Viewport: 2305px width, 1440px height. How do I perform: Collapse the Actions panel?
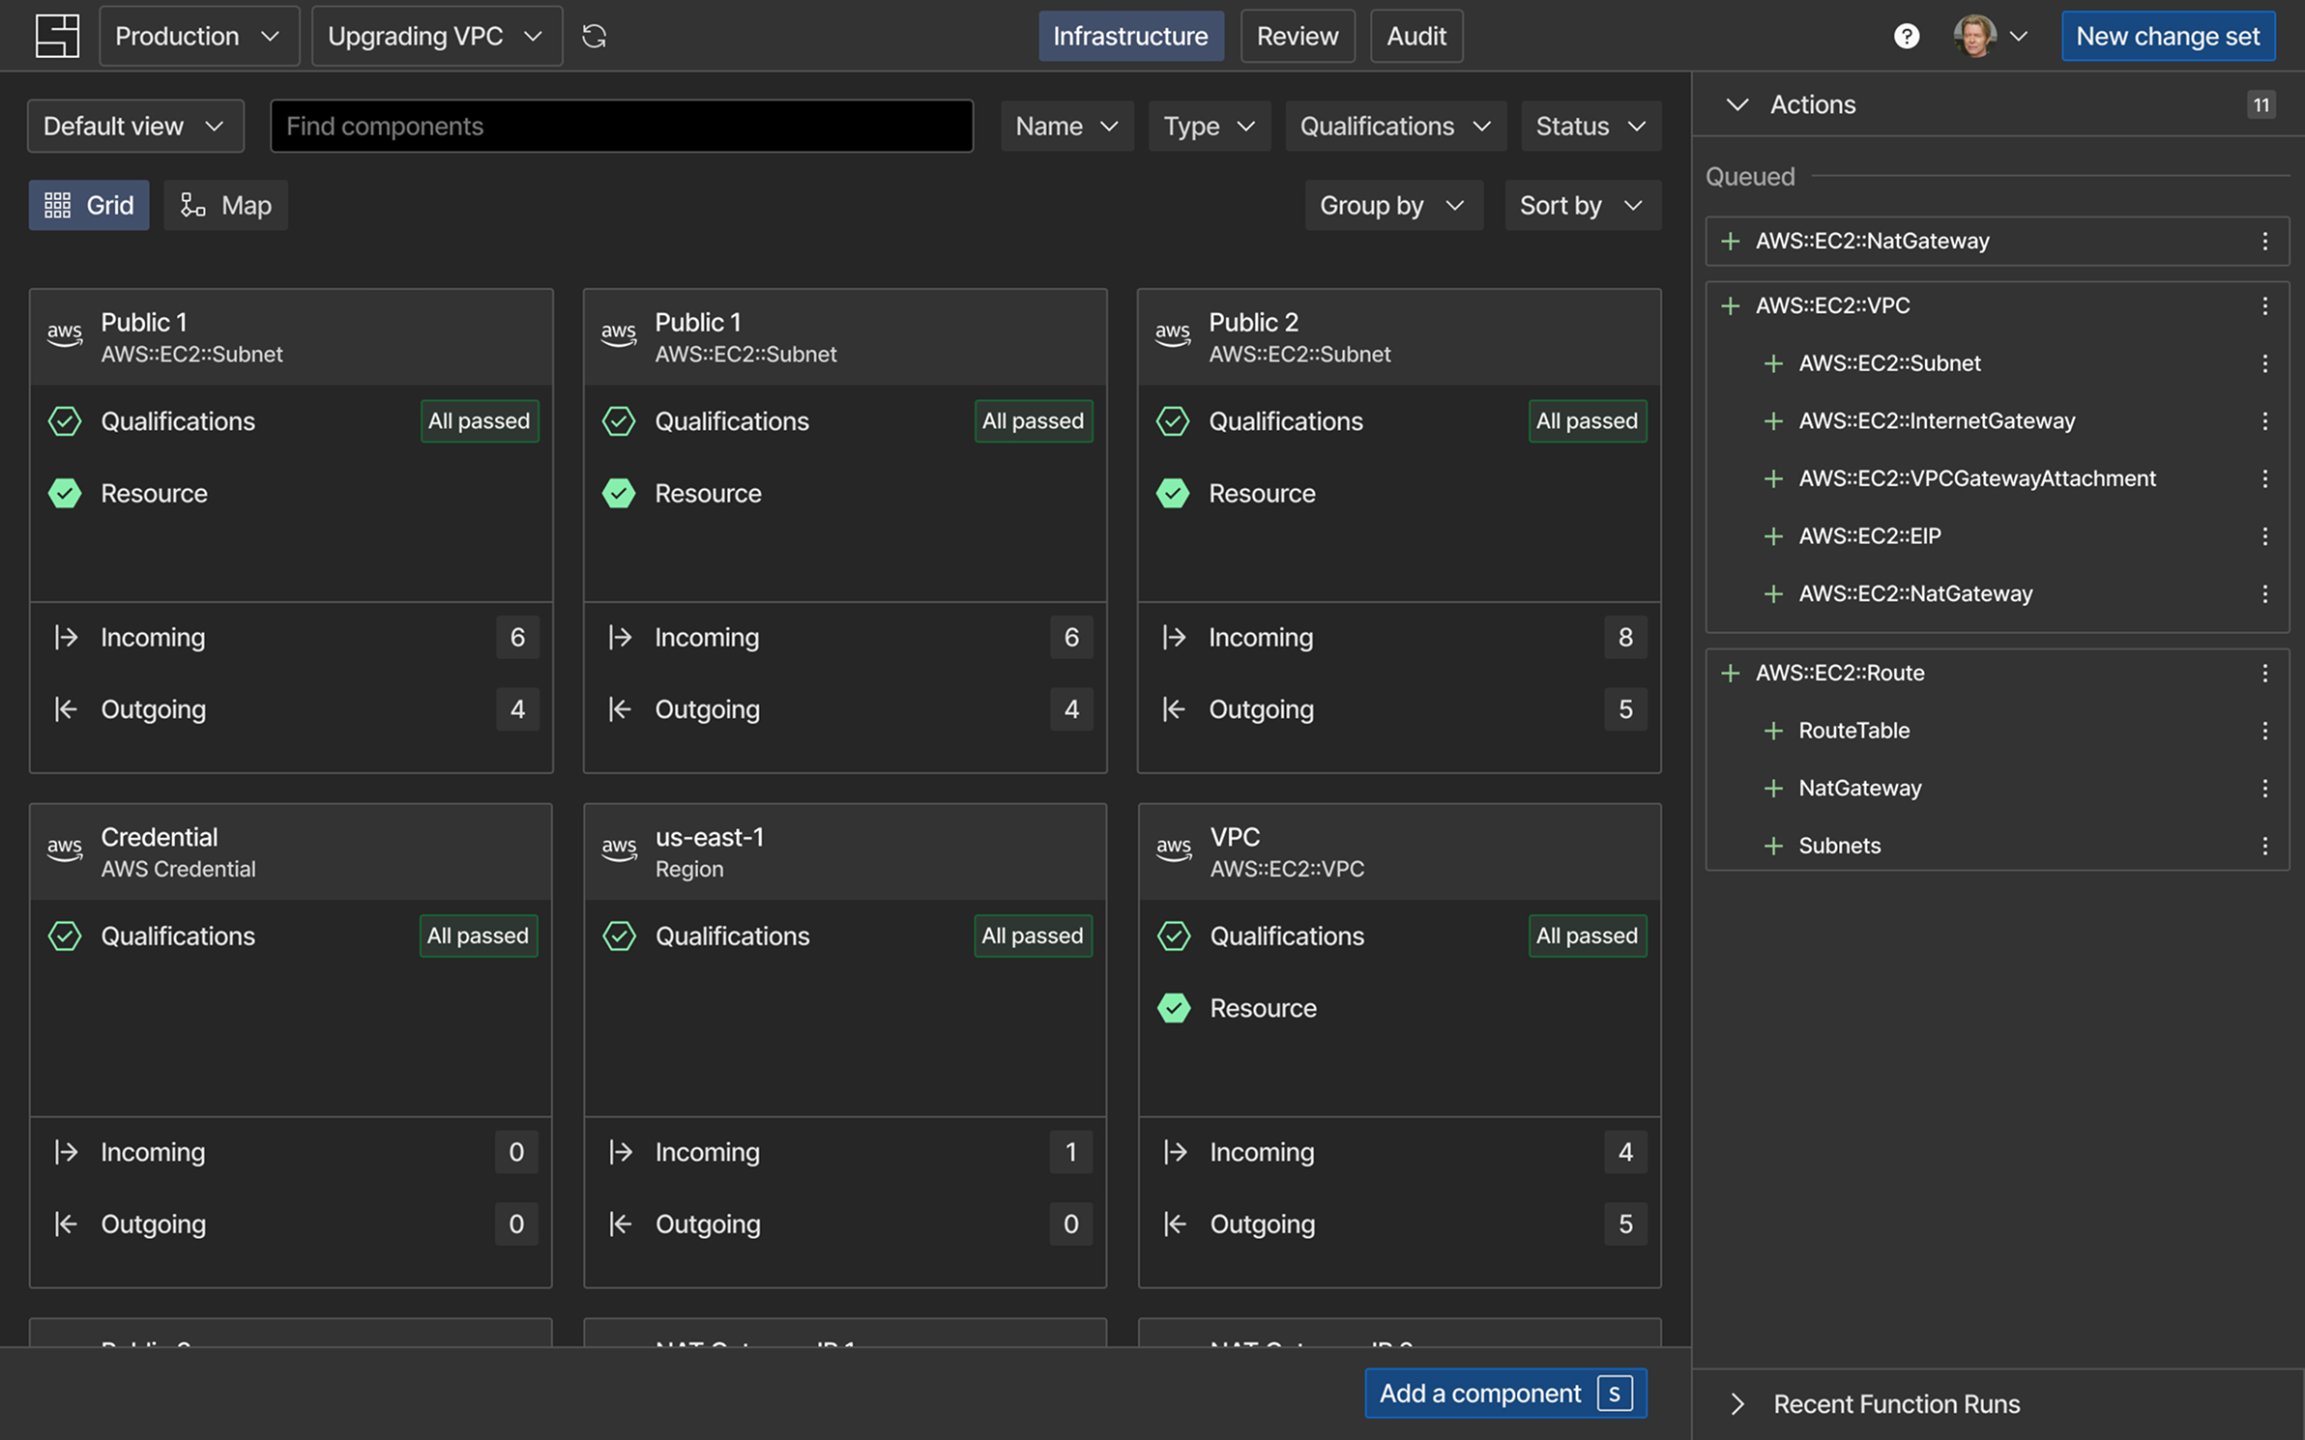click(1737, 104)
